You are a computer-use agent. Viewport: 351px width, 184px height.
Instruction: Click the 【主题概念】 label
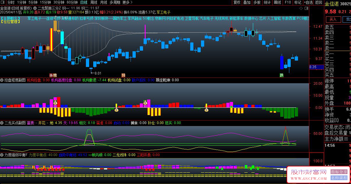(x=11, y=18)
